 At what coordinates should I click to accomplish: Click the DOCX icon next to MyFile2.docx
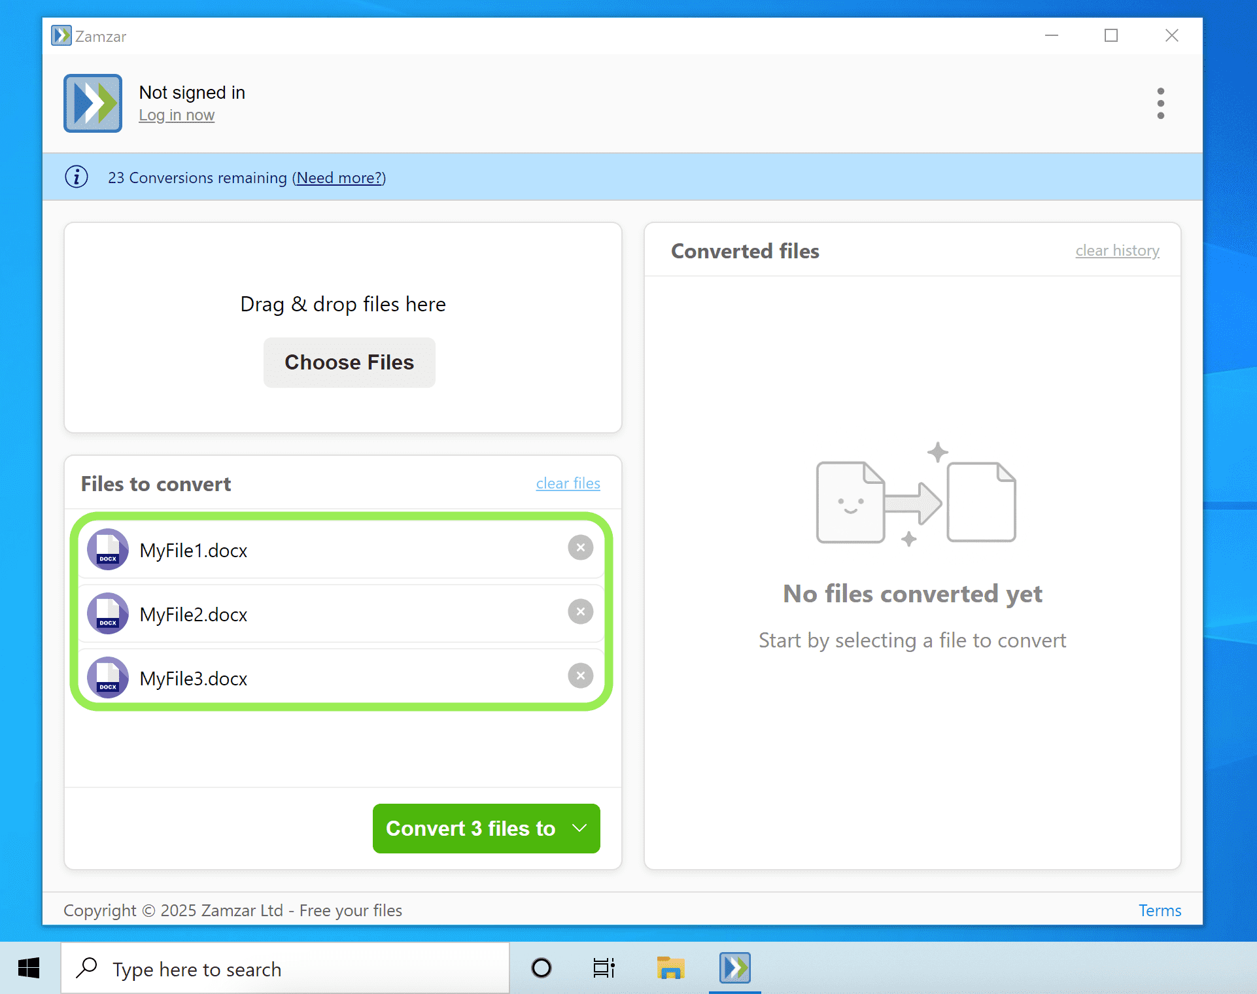click(108, 613)
